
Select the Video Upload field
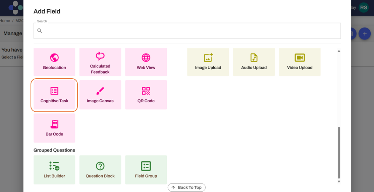[x=300, y=62]
